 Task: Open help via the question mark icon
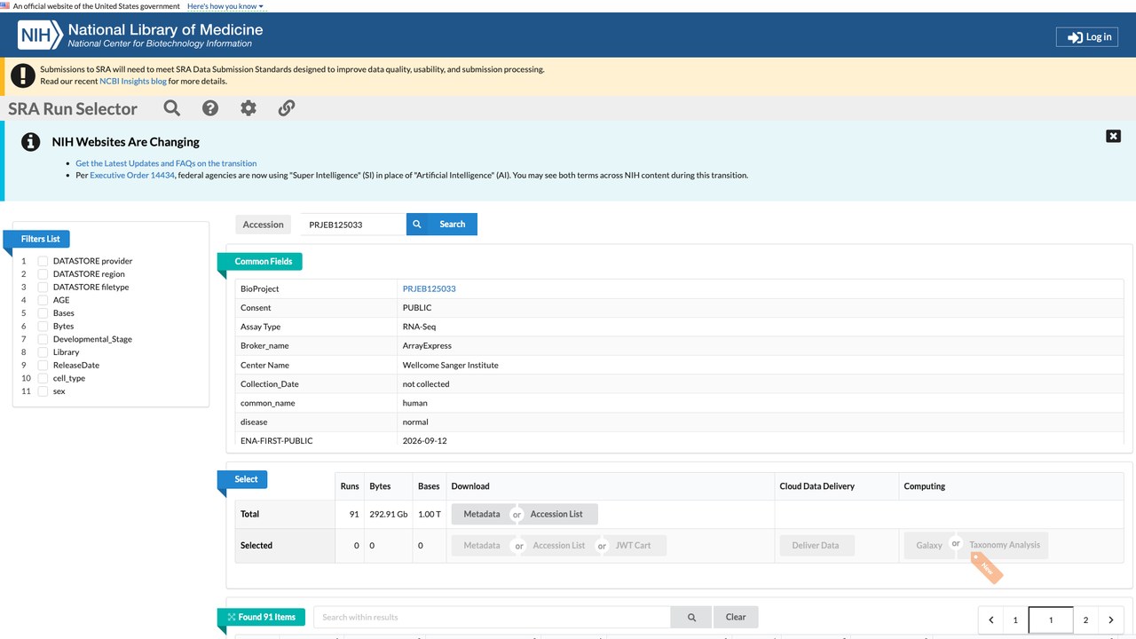pos(210,108)
